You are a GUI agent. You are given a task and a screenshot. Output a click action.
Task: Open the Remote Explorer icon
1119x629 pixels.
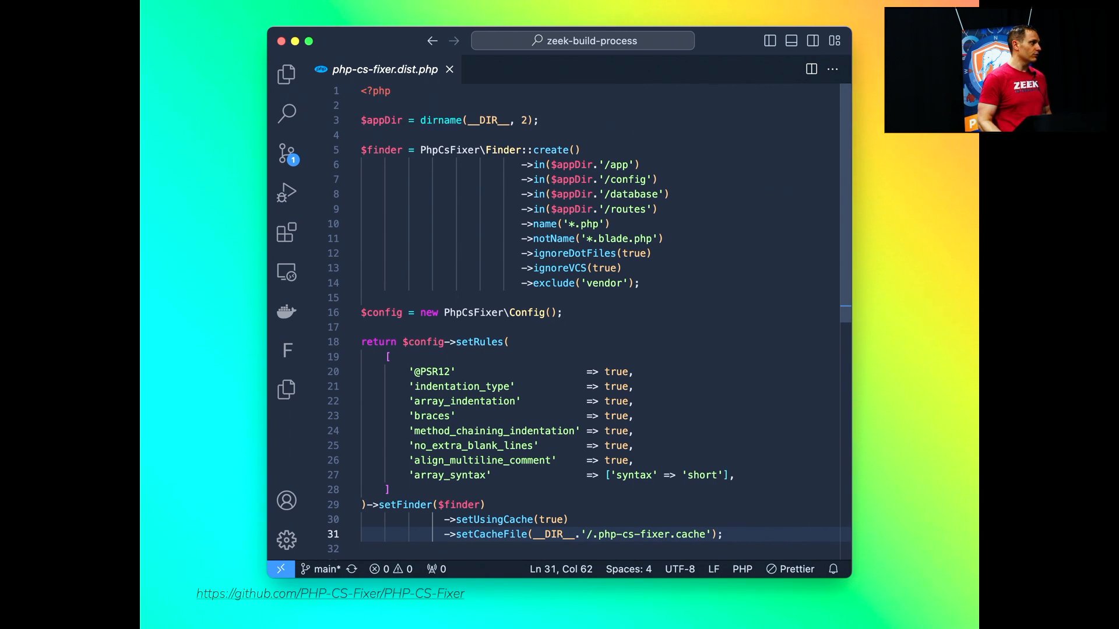(286, 272)
